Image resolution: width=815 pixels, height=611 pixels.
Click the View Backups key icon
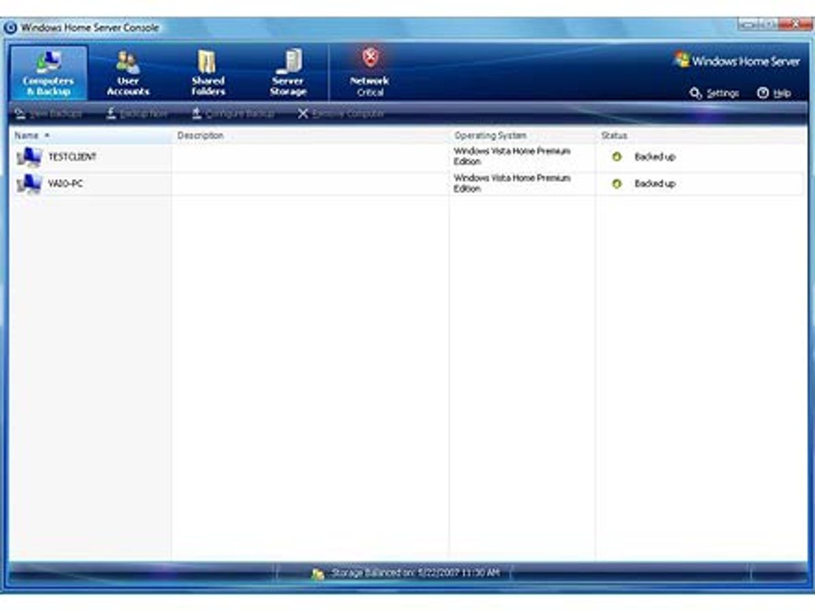coord(19,113)
